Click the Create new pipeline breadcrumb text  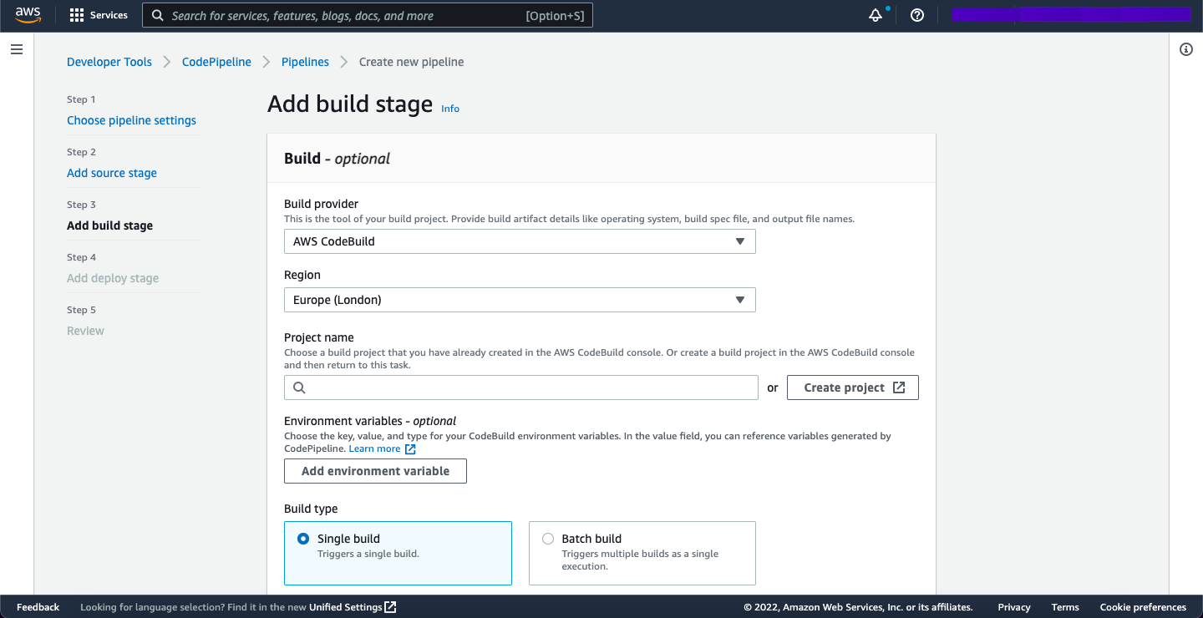tap(411, 62)
